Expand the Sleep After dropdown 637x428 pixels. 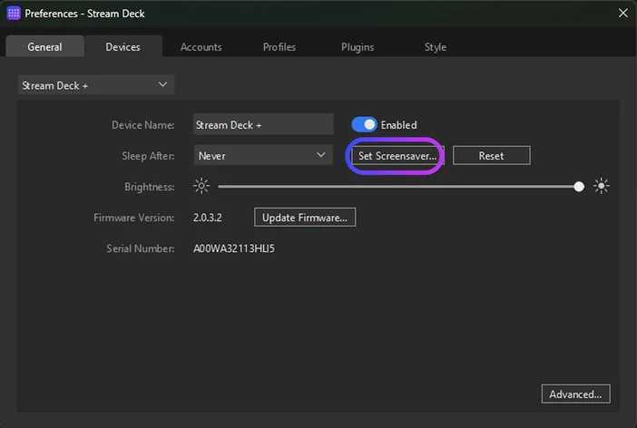pyautogui.click(x=263, y=155)
